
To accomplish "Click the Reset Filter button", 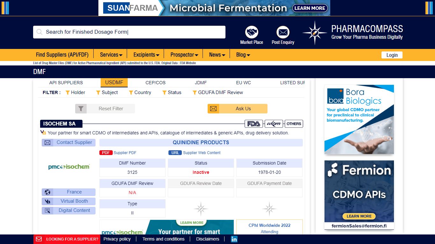I will (105, 109).
